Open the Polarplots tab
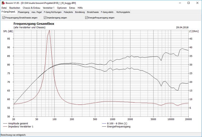 tap(68, 12)
